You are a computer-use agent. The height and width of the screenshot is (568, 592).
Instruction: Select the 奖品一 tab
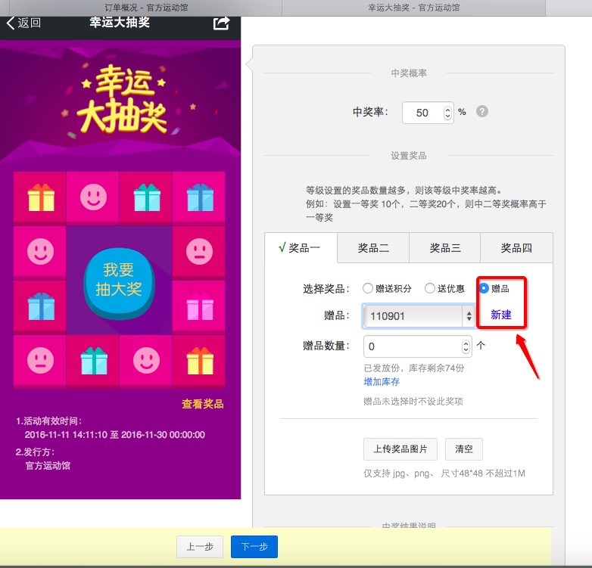[x=301, y=248]
